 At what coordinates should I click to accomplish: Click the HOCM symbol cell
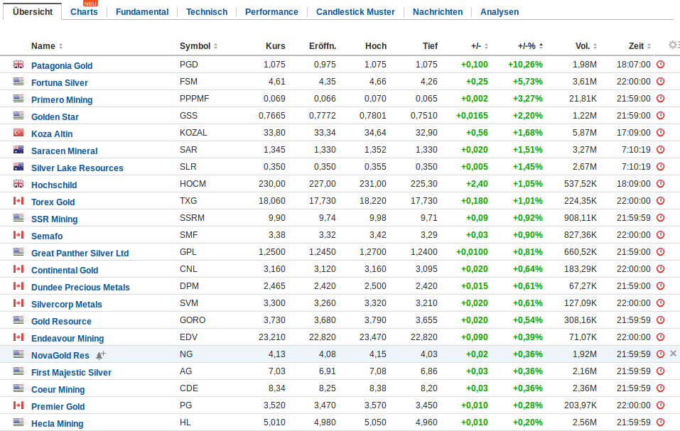point(193,184)
